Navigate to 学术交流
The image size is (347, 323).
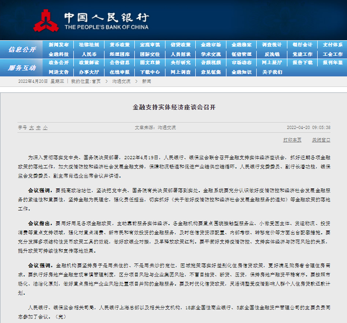pyautogui.click(x=211, y=54)
